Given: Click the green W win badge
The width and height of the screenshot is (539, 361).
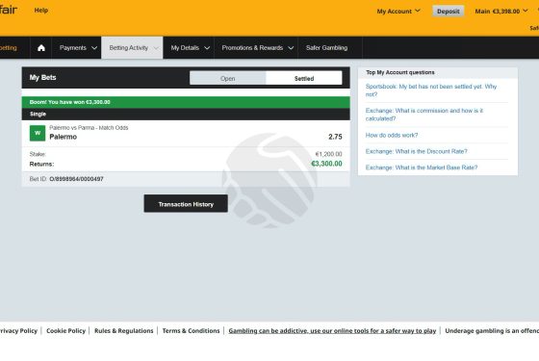Looking at the screenshot, I should [38, 133].
